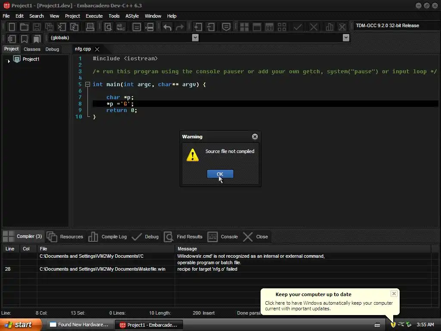Select the nfg.cpp editor tab
The image size is (441, 331).
(x=83, y=49)
